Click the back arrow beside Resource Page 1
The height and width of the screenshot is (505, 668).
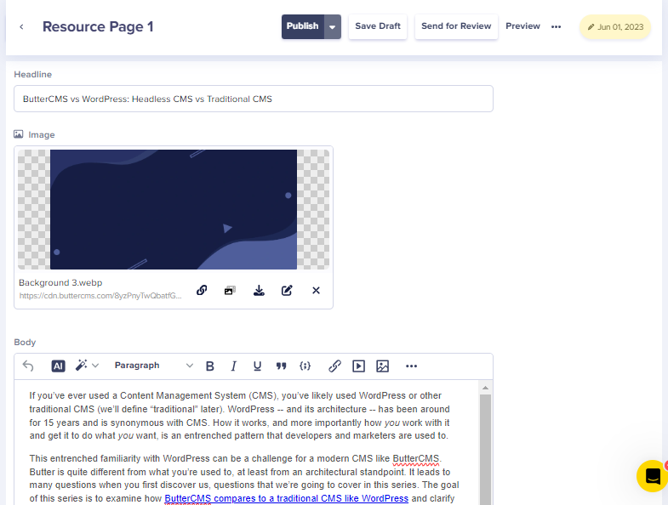click(x=21, y=27)
